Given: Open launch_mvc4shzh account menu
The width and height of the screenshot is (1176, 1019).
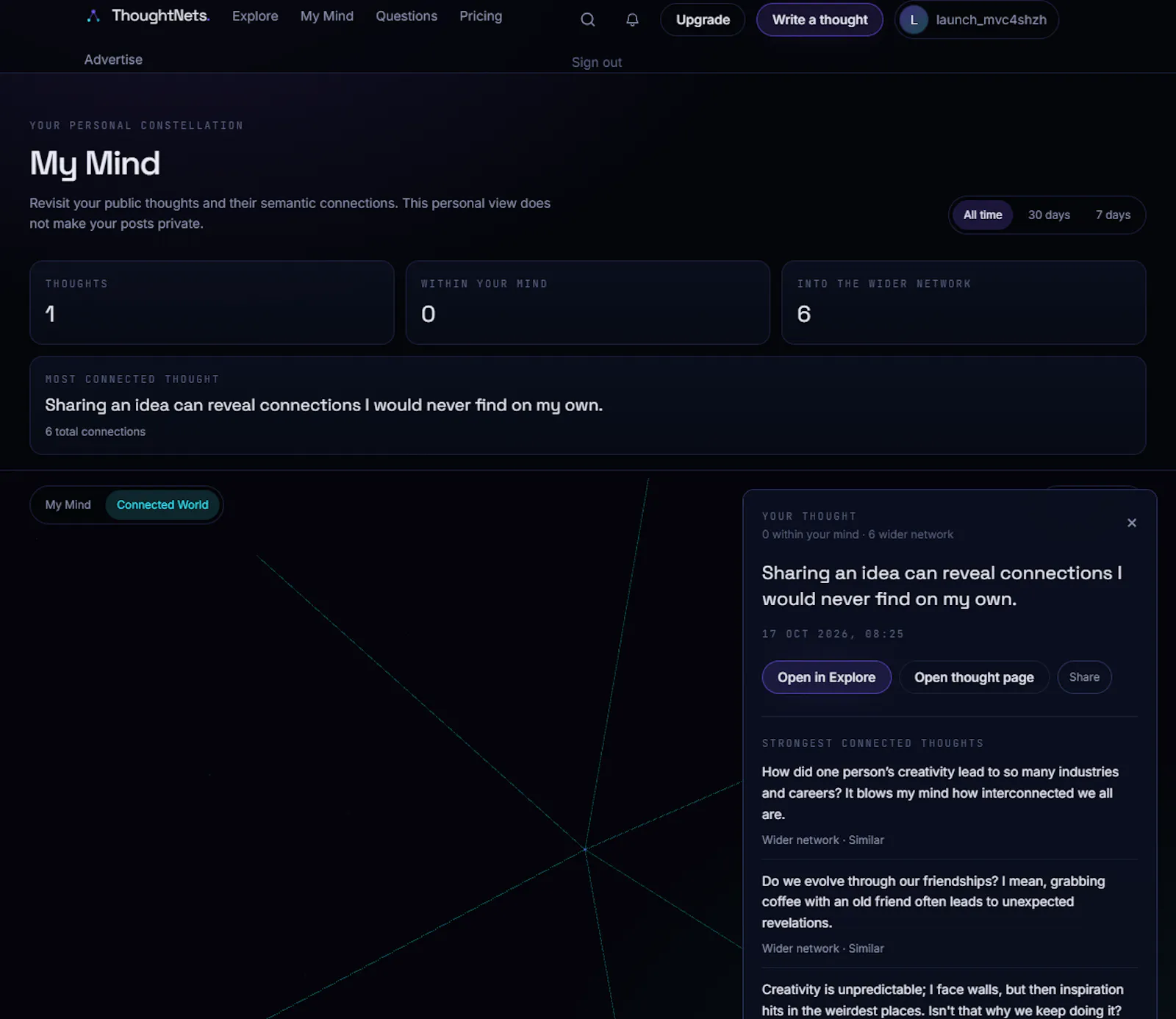Looking at the screenshot, I should tap(977, 20).
